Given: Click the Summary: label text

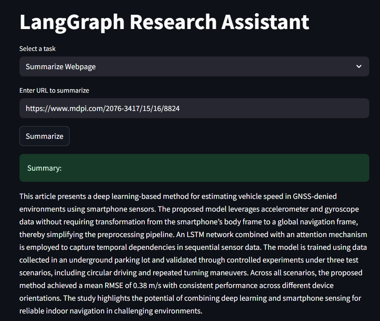Looking at the screenshot, I should pos(44,168).
